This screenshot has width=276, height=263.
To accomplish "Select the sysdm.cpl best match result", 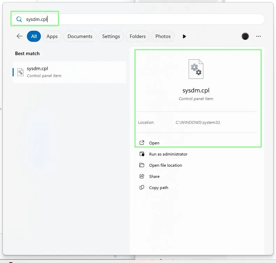I will click(70, 72).
